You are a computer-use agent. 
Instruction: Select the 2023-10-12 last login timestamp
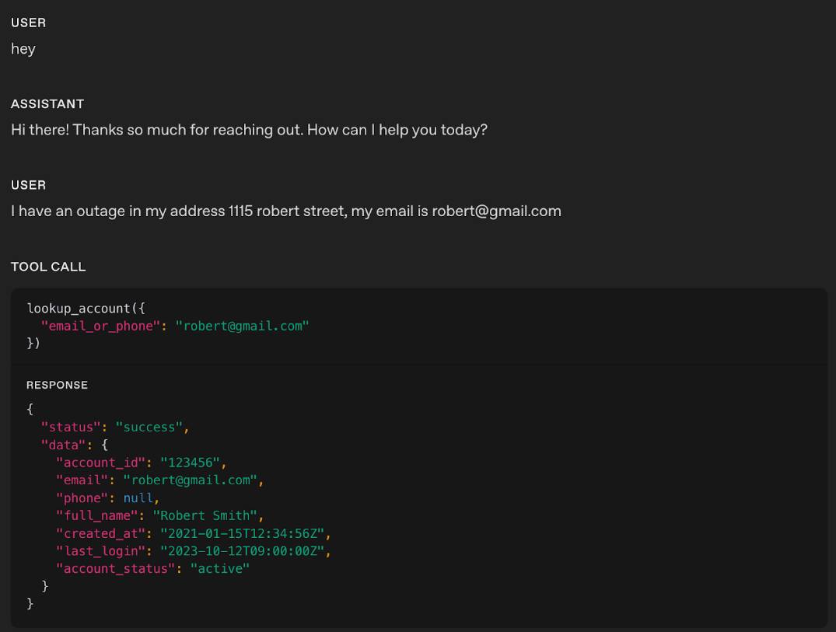click(x=243, y=551)
